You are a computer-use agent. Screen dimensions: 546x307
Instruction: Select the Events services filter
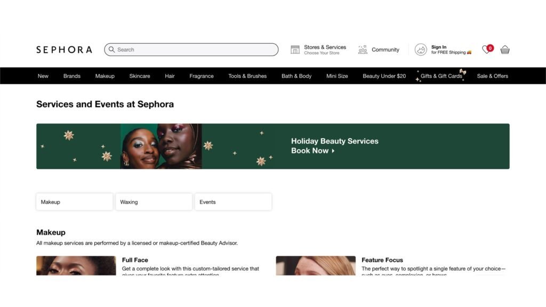(x=234, y=202)
